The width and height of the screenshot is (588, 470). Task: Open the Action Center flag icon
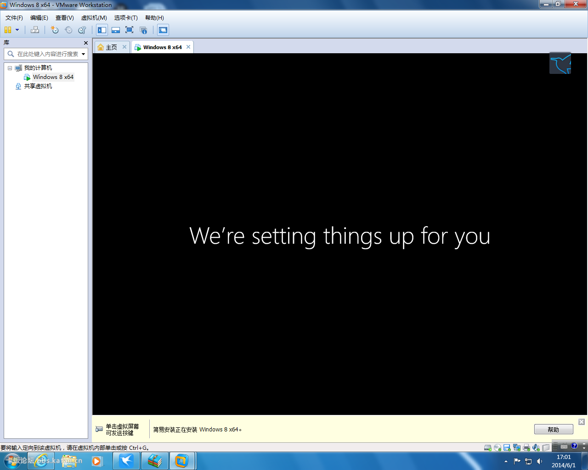pos(517,461)
